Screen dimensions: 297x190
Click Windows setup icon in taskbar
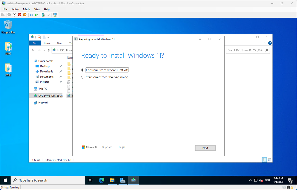coord(133,180)
